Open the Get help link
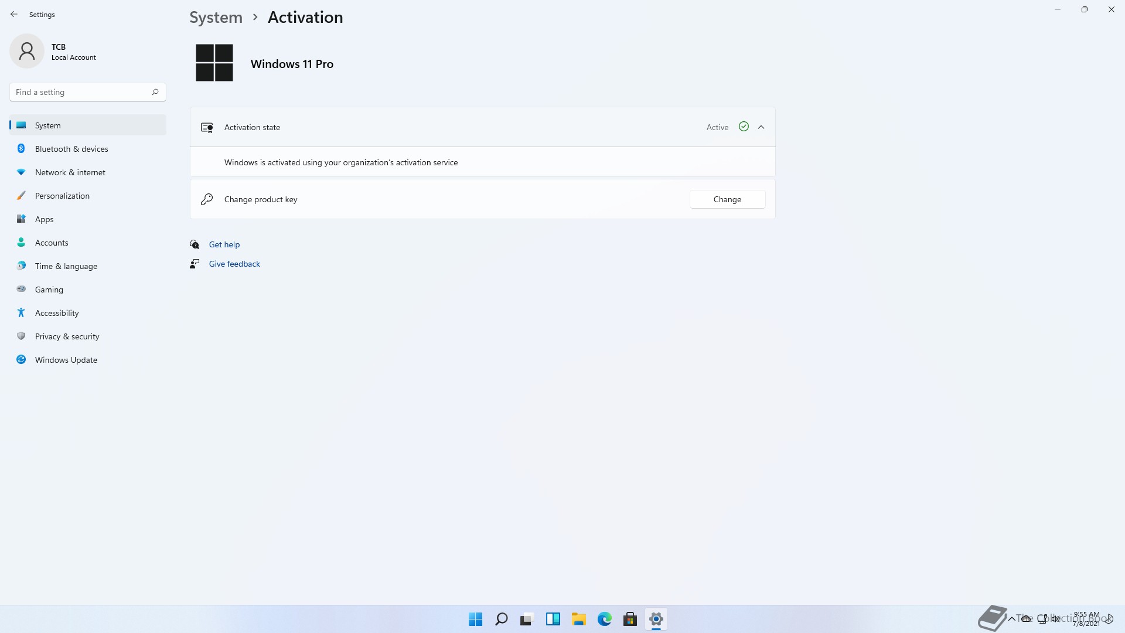Image resolution: width=1125 pixels, height=633 pixels. click(224, 244)
